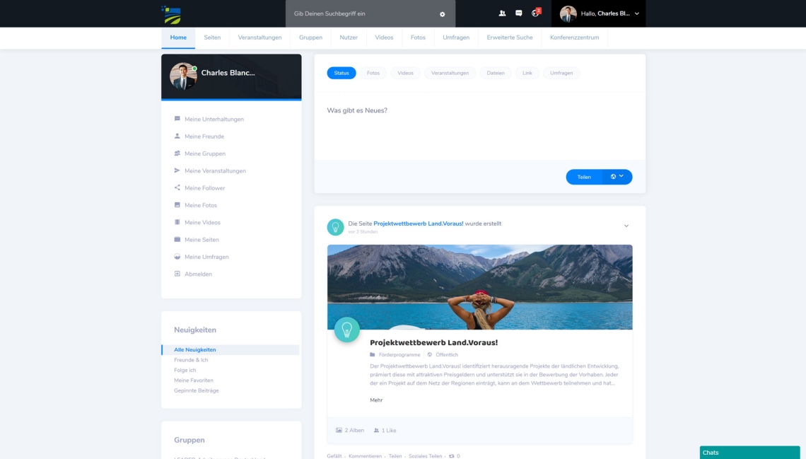Open the Erweiterte Suche tab
806x459 pixels.
(509, 37)
